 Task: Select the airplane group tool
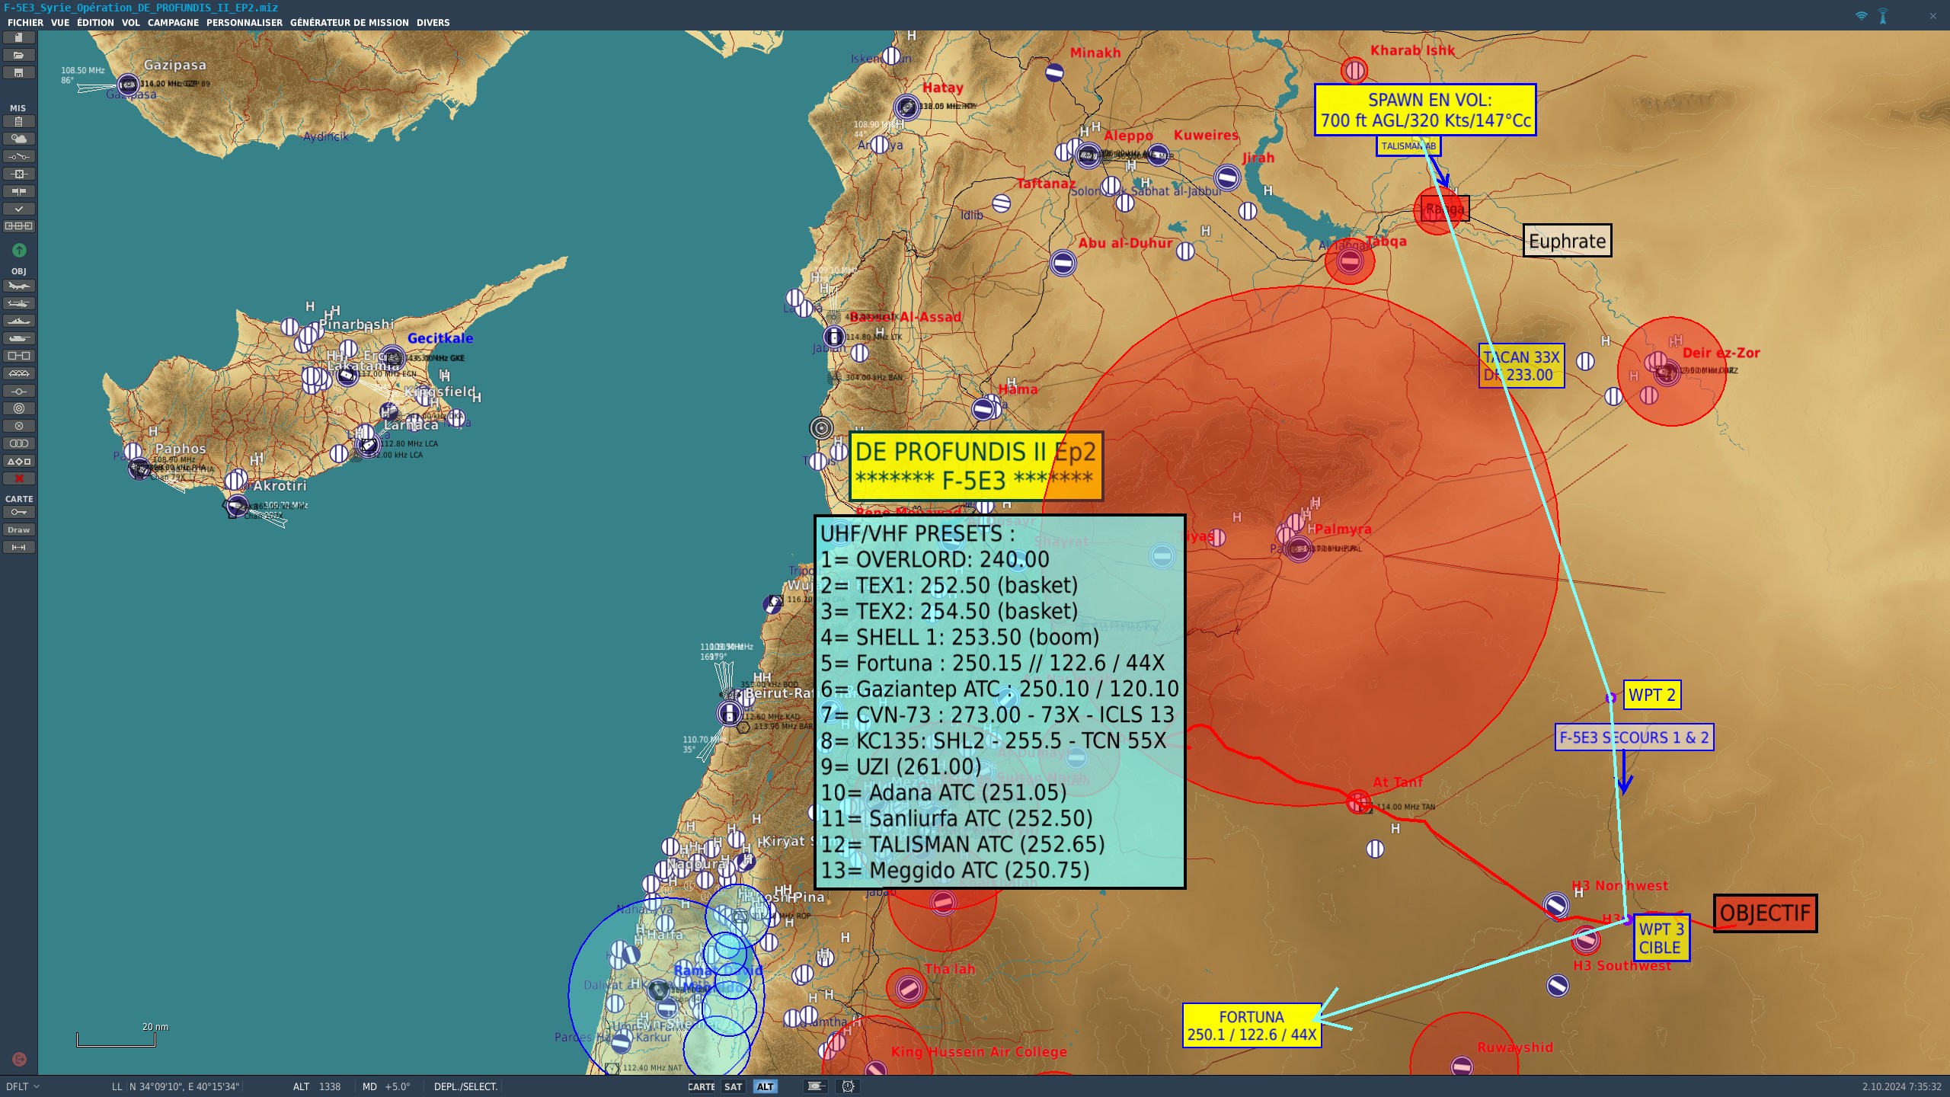(19, 286)
